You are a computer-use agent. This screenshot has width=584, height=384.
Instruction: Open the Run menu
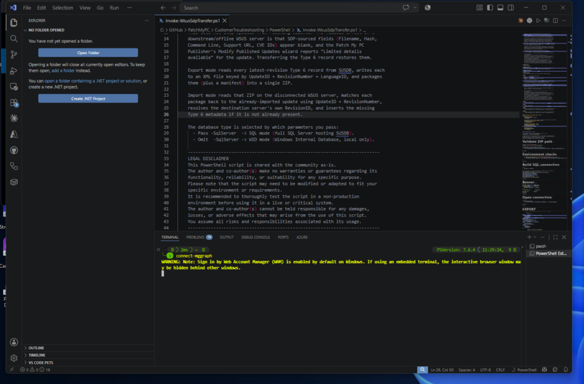click(x=114, y=7)
